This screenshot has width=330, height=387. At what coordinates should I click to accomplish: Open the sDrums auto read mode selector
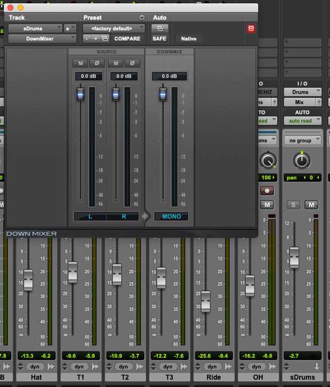[x=302, y=121]
